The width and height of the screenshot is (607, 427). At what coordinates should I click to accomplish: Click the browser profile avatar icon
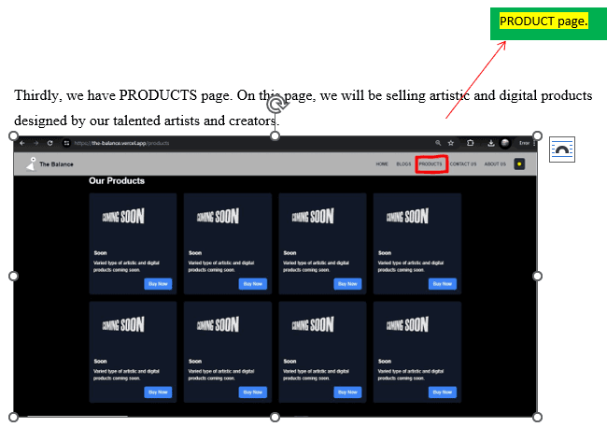tap(505, 143)
